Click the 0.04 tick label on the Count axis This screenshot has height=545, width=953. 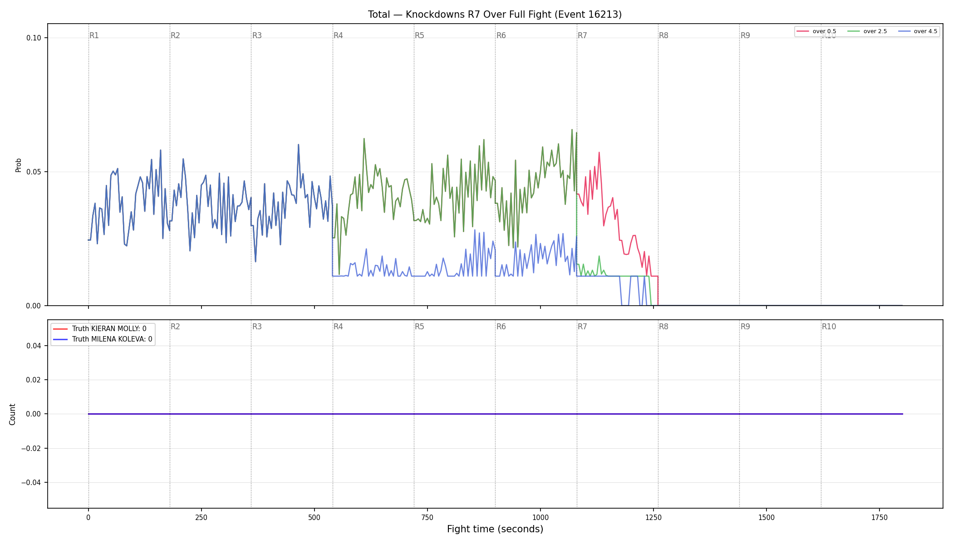tap(34, 346)
